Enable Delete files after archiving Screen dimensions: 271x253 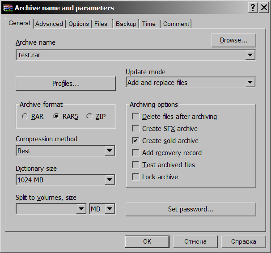(x=135, y=117)
